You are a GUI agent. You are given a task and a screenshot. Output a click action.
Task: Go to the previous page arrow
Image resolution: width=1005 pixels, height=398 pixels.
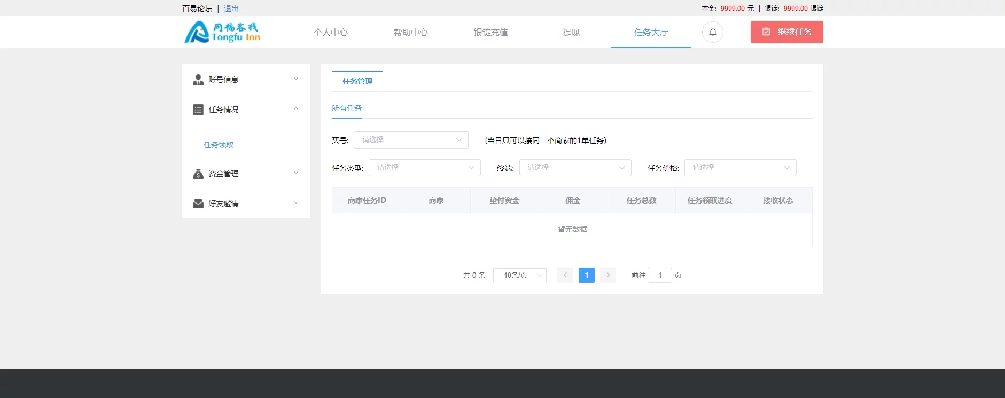point(565,275)
